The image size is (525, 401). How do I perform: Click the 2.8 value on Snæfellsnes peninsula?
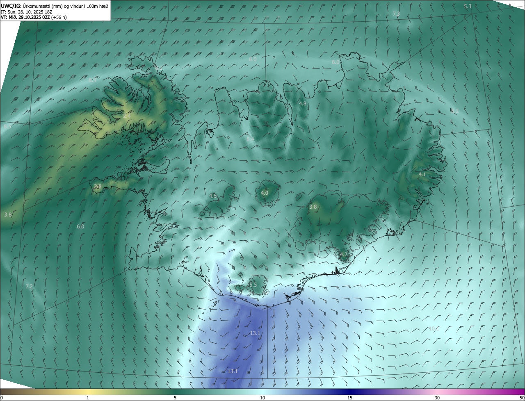98,187
